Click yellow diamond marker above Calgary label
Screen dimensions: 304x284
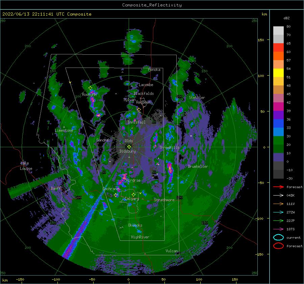coord(133,195)
